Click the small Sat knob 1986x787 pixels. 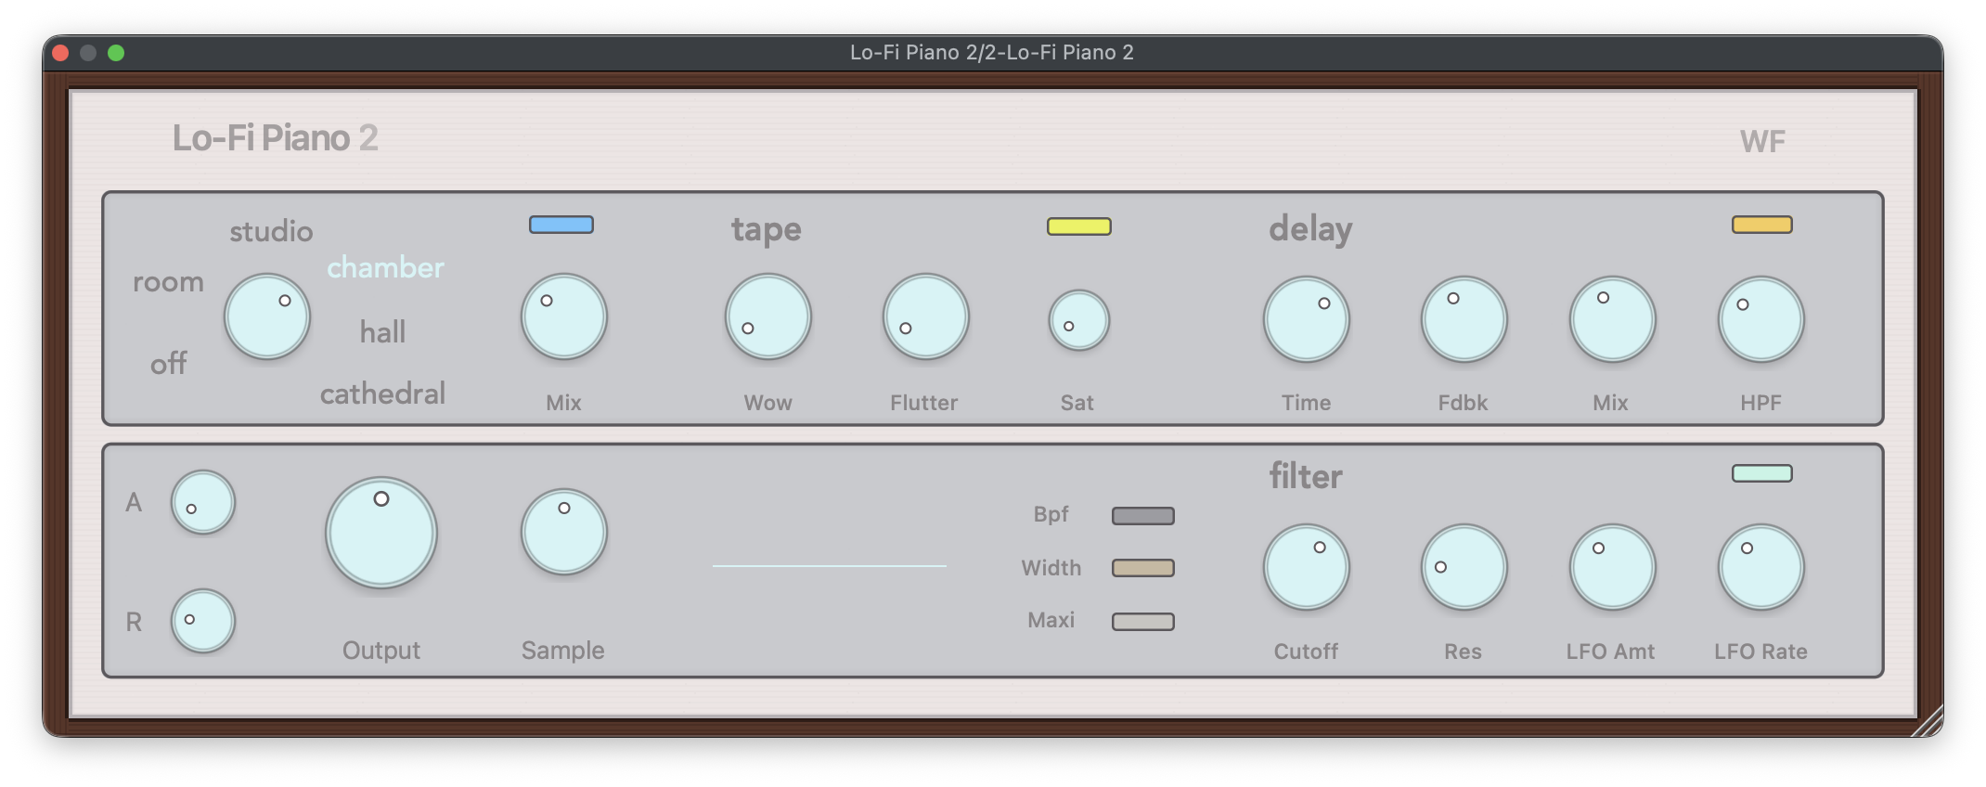1079,320
